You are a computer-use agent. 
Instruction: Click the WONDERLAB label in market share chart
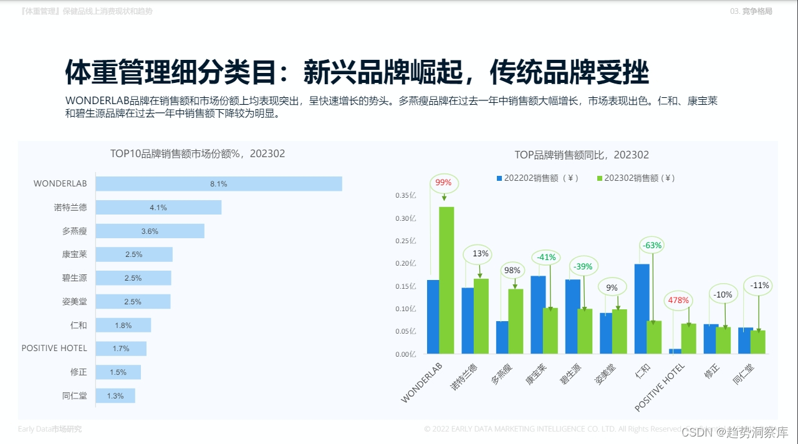click(x=60, y=184)
